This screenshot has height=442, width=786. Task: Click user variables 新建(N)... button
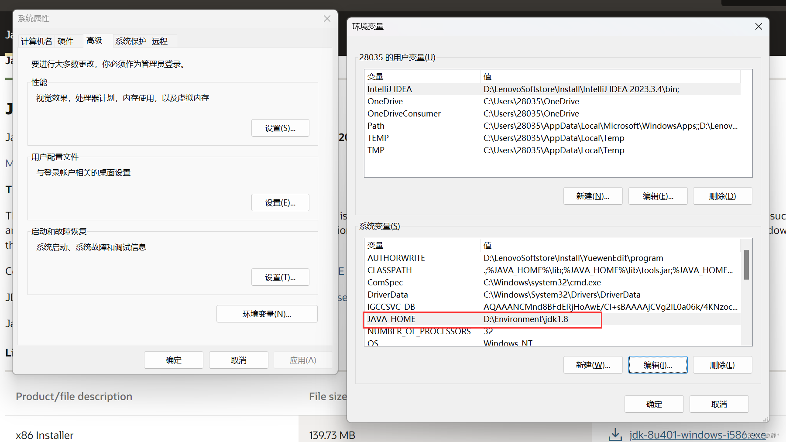593,196
